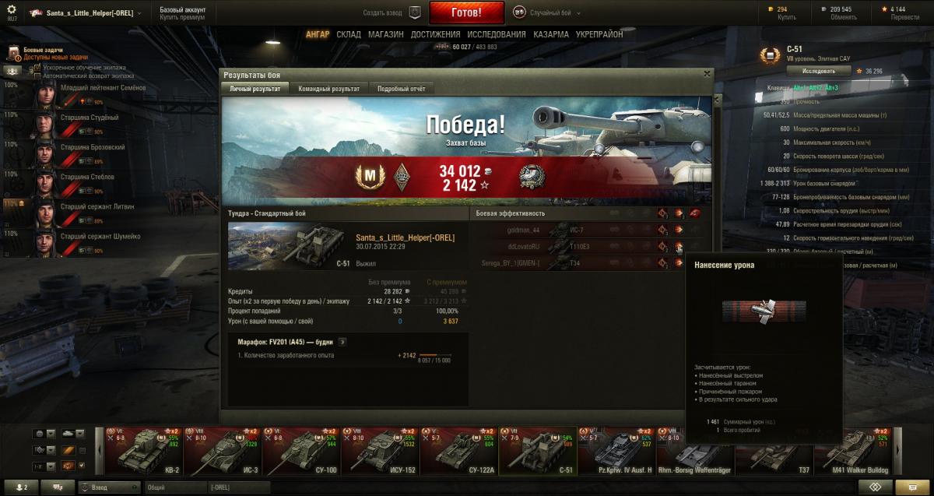Viewport: 934px width, 496px height.
Task: Open the tier I-X filter dropdown
Action: click(x=44, y=466)
